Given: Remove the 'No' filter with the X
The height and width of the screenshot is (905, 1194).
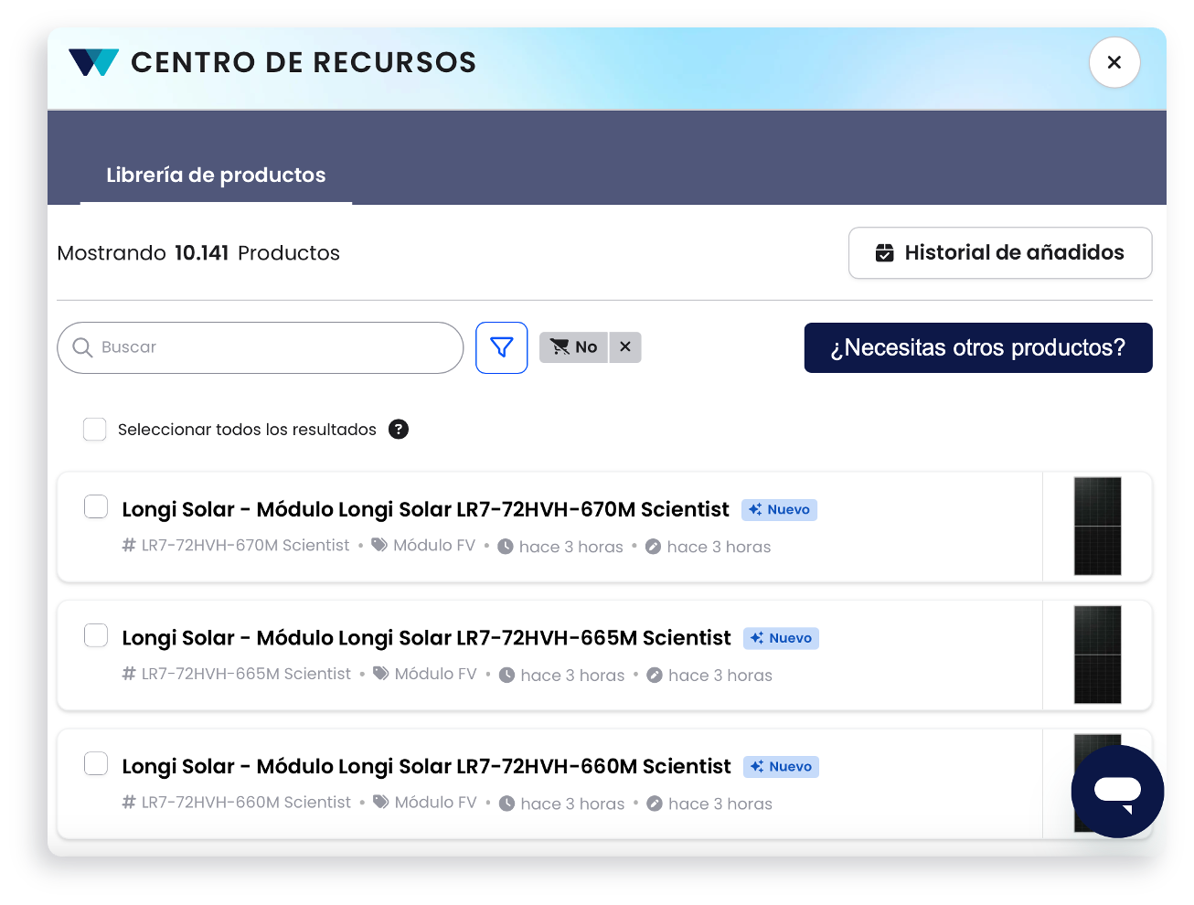Looking at the screenshot, I should (625, 347).
